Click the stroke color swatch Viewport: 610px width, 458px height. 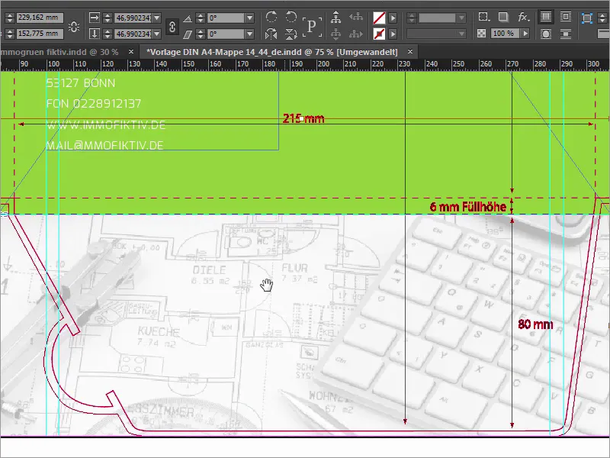[x=379, y=34]
